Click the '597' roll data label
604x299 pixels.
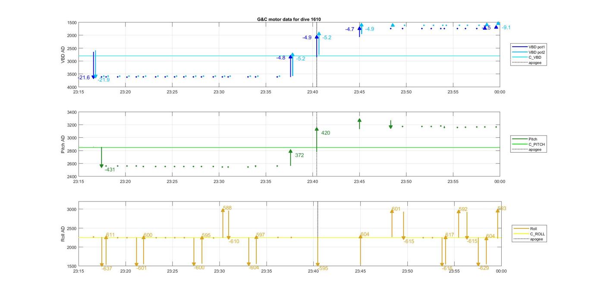[260, 235]
